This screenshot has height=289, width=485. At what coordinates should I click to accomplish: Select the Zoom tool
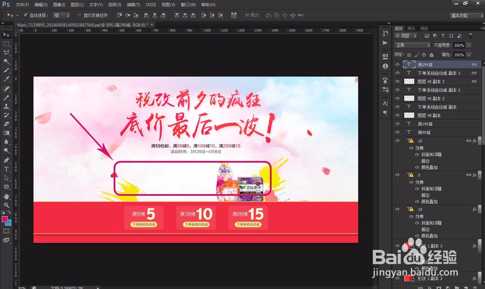point(6,205)
